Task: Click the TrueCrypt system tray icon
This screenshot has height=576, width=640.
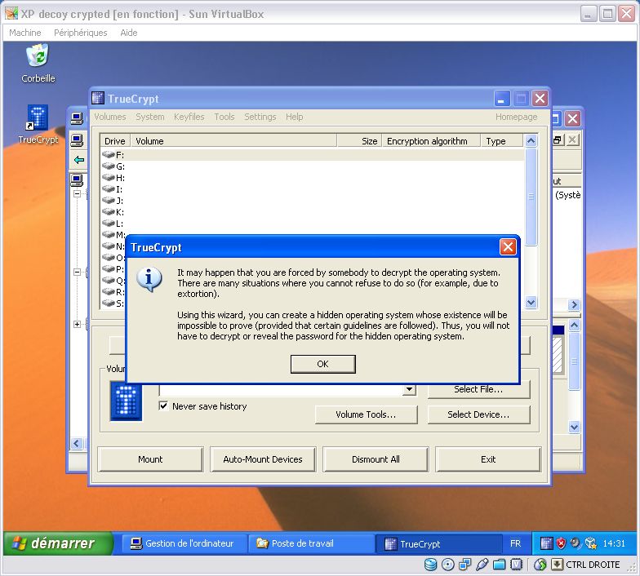Action: (546, 543)
